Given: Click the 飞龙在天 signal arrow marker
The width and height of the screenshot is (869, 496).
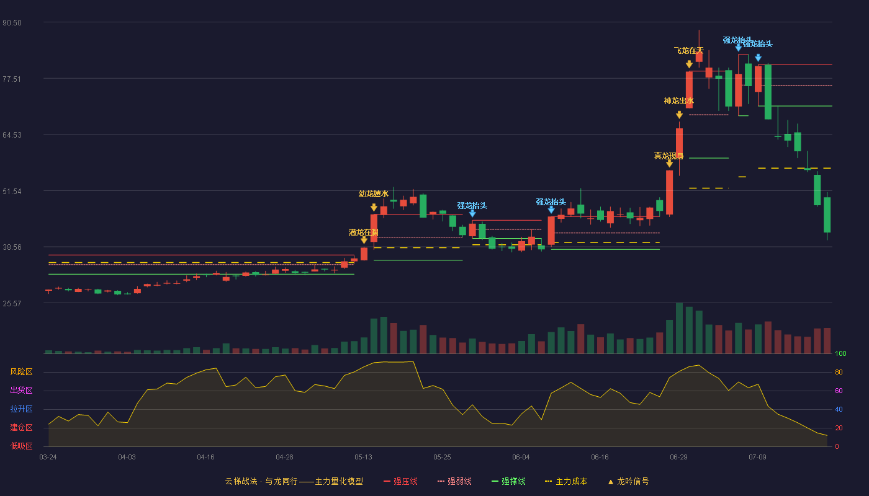Looking at the screenshot, I should coord(689,64).
